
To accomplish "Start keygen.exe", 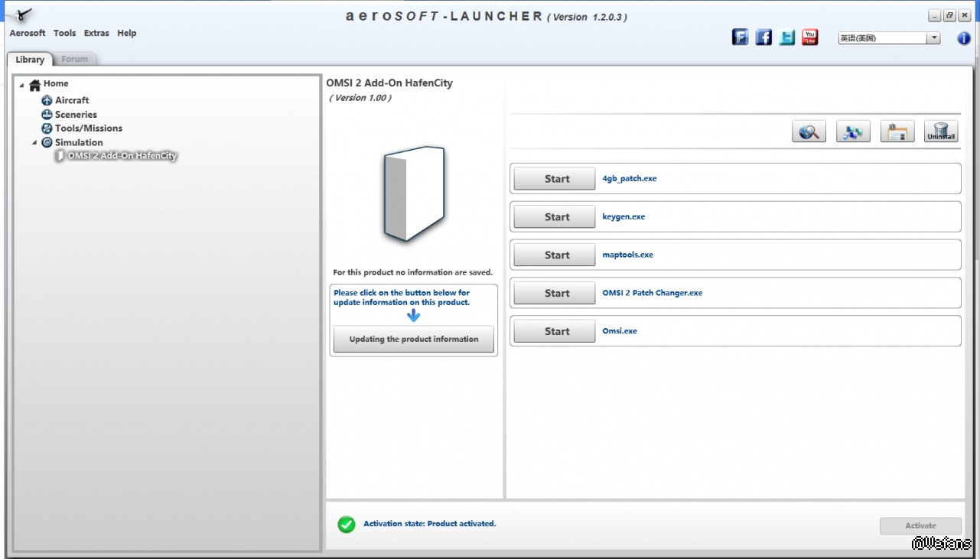I will click(x=555, y=217).
